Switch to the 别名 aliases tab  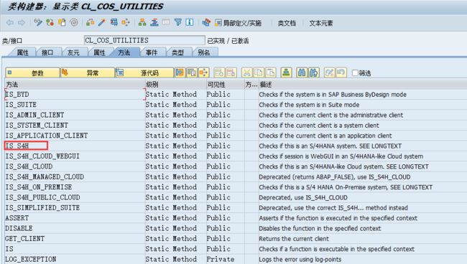[x=204, y=52]
